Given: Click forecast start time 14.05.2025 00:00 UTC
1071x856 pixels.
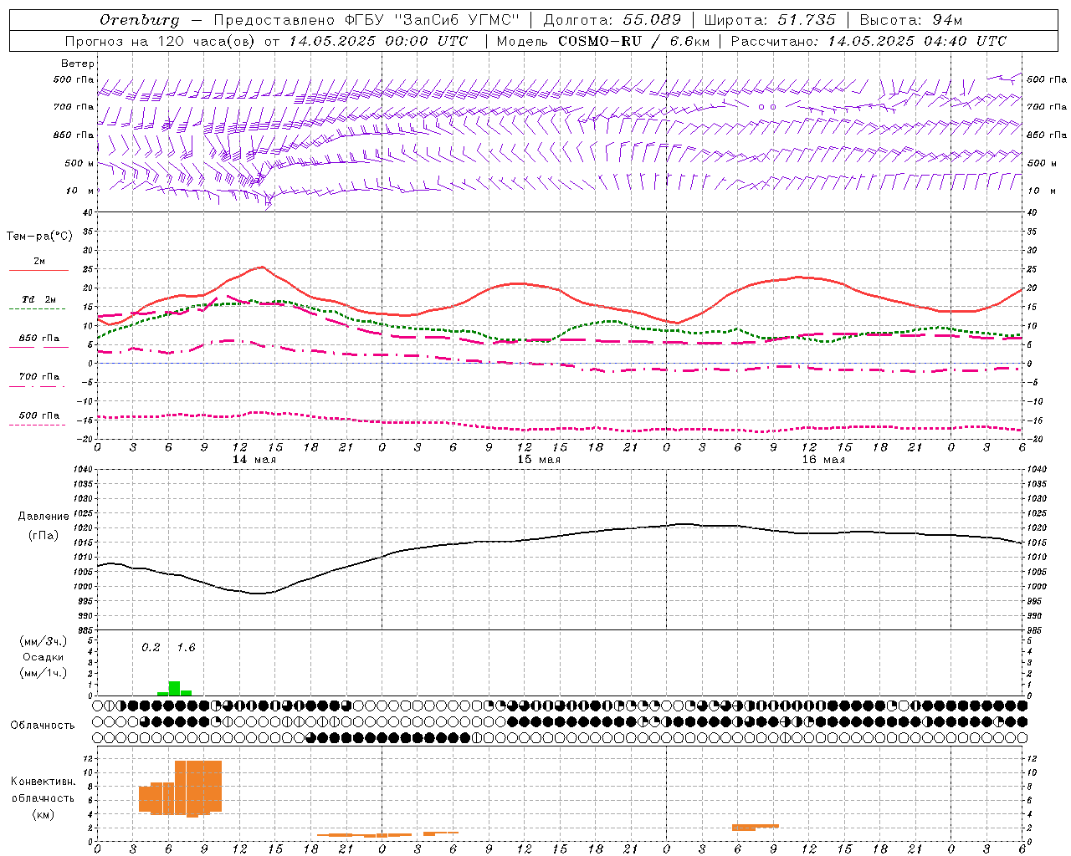Looking at the screenshot, I should tap(378, 41).
